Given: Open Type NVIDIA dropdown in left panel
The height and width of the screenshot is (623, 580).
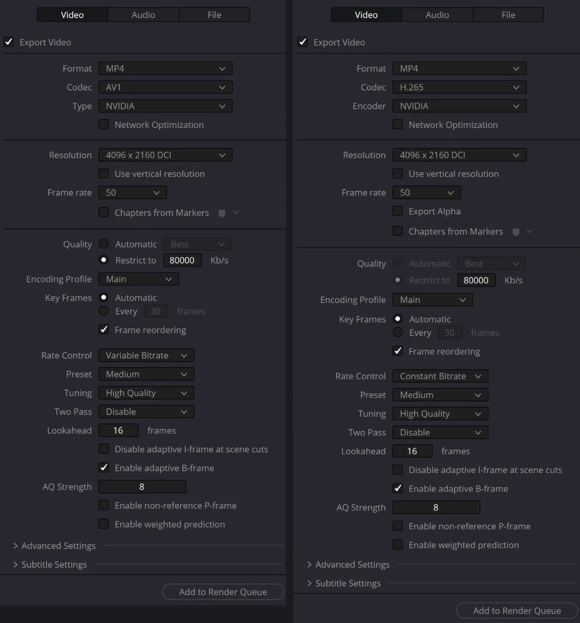Looking at the screenshot, I should click(165, 106).
